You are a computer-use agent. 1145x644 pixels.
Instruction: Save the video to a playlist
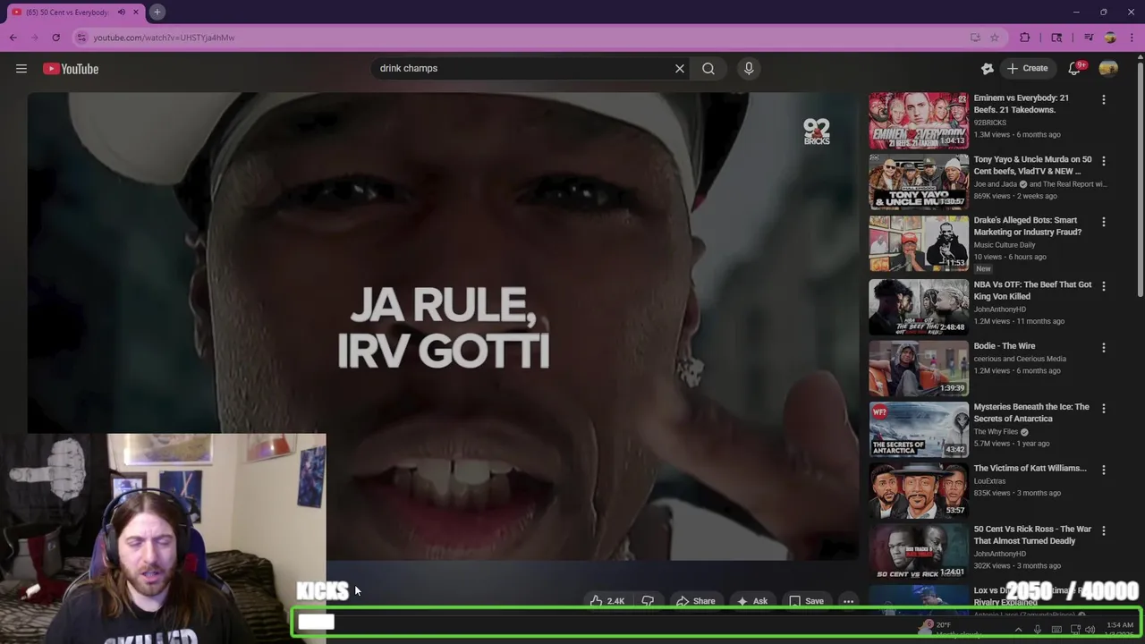806,601
